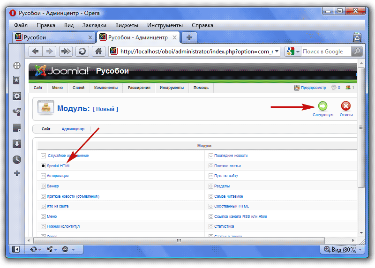Open the History clock panel in sidebar
375x268 pixels.
(17, 159)
